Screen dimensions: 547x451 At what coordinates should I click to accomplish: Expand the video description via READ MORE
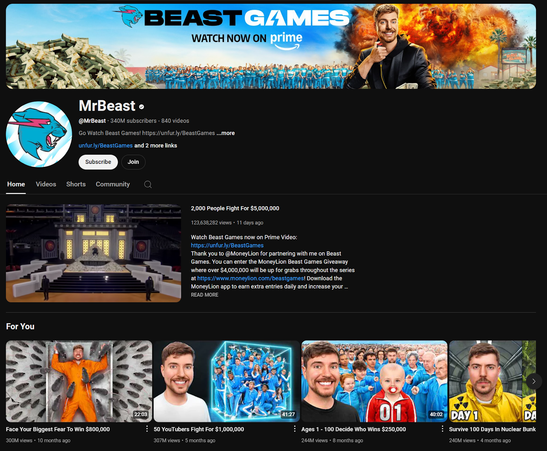pos(204,295)
